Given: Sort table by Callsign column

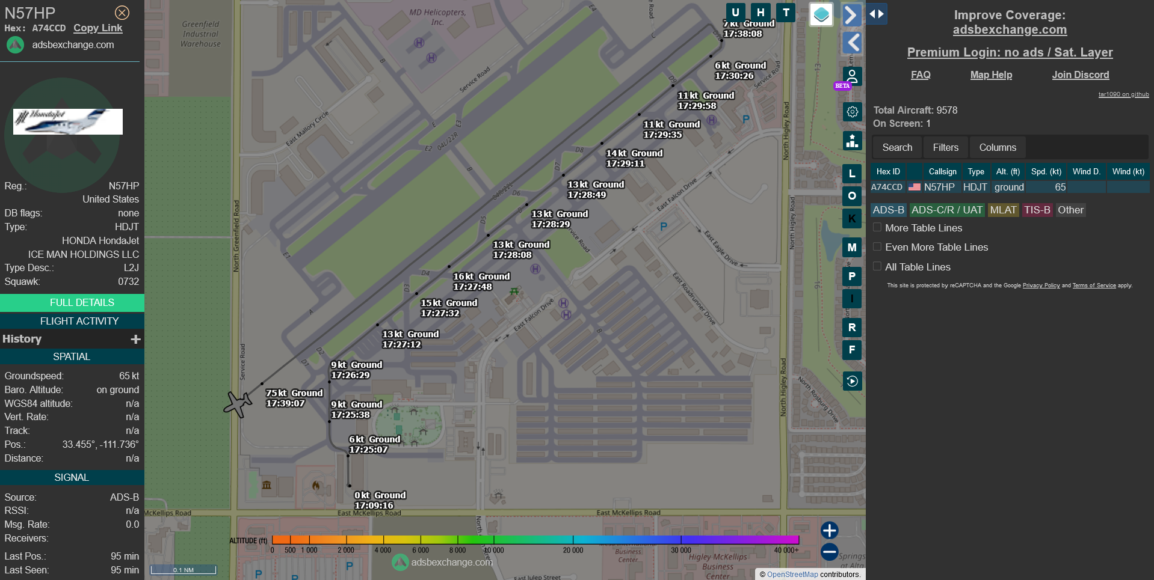Looking at the screenshot, I should [x=942, y=171].
